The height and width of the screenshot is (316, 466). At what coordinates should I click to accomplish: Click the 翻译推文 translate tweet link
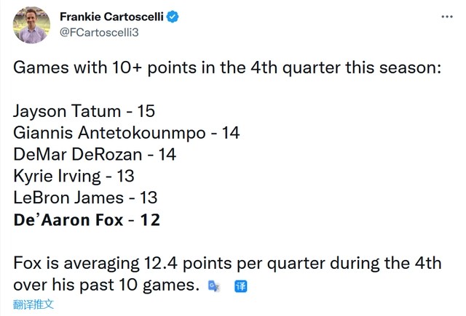click(33, 304)
